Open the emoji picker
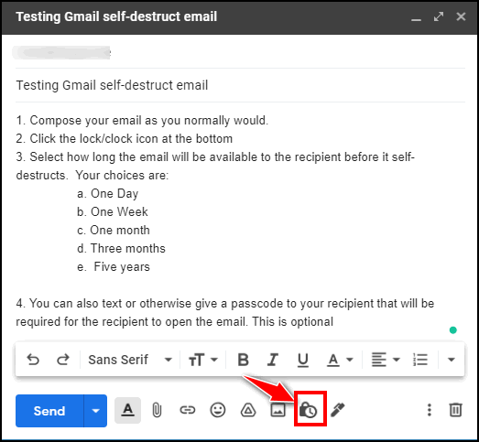Image resolution: width=479 pixels, height=442 pixels. pos(218,410)
